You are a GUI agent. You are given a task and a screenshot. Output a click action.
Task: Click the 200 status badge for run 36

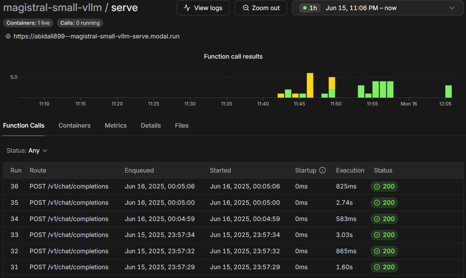point(384,186)
